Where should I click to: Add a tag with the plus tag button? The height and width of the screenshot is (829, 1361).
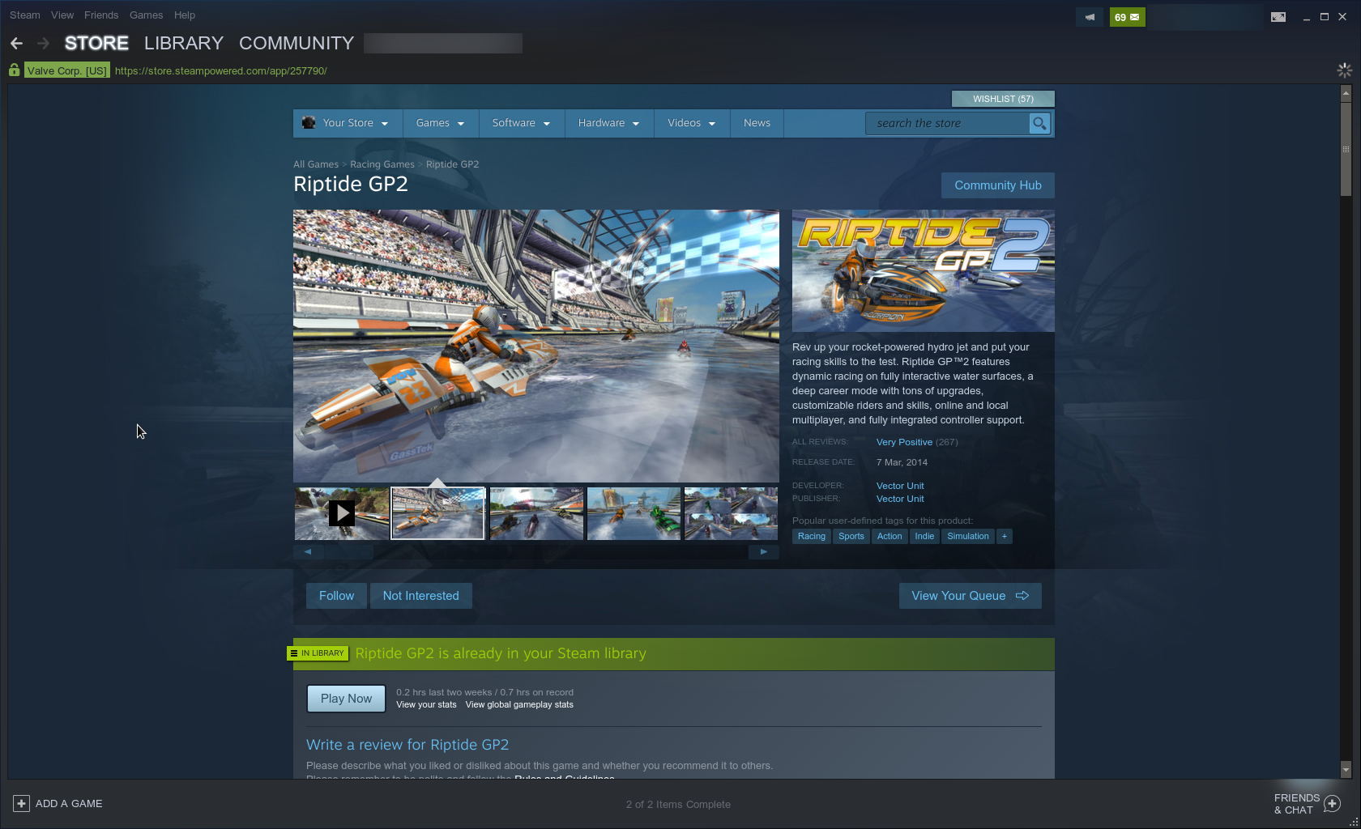click(x=1004, y=536)
